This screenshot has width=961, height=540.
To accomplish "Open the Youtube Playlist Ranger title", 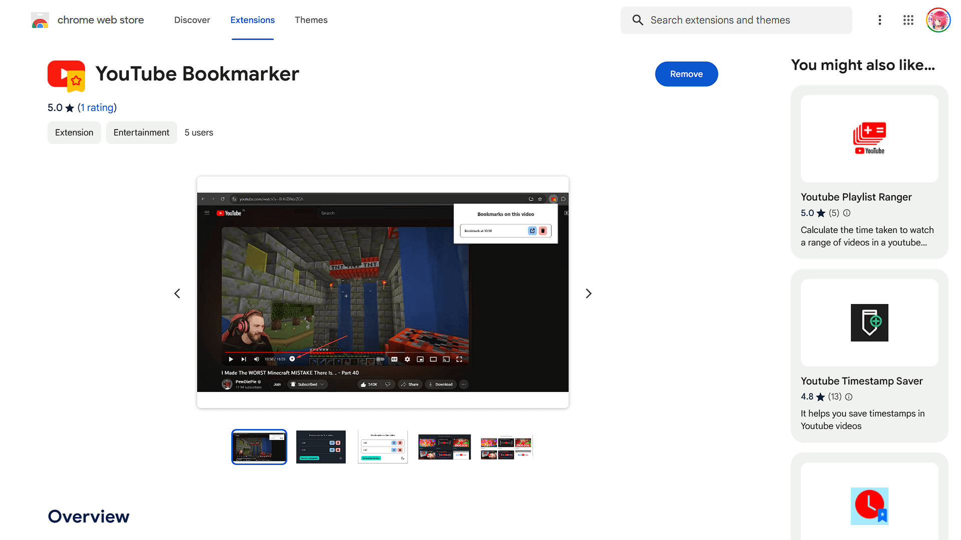I will pyautogui.click(x=856, y=197).
